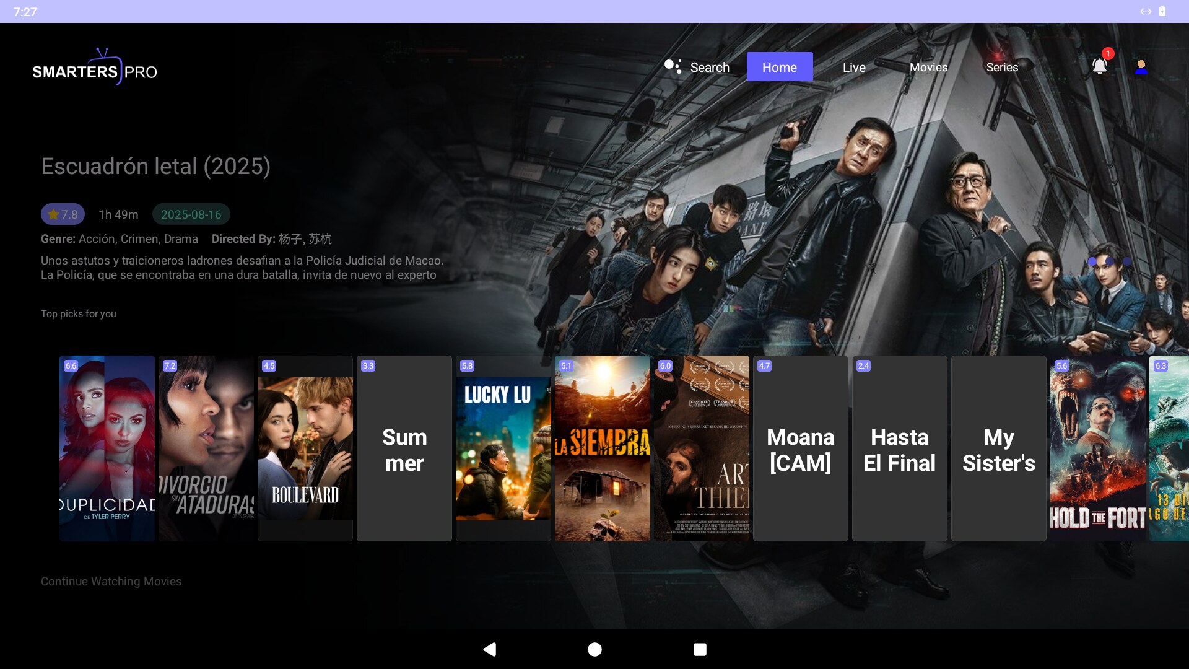Open the Duplicidad movie poster
This screenshot has height=669, width=1189.
point(107,448)
